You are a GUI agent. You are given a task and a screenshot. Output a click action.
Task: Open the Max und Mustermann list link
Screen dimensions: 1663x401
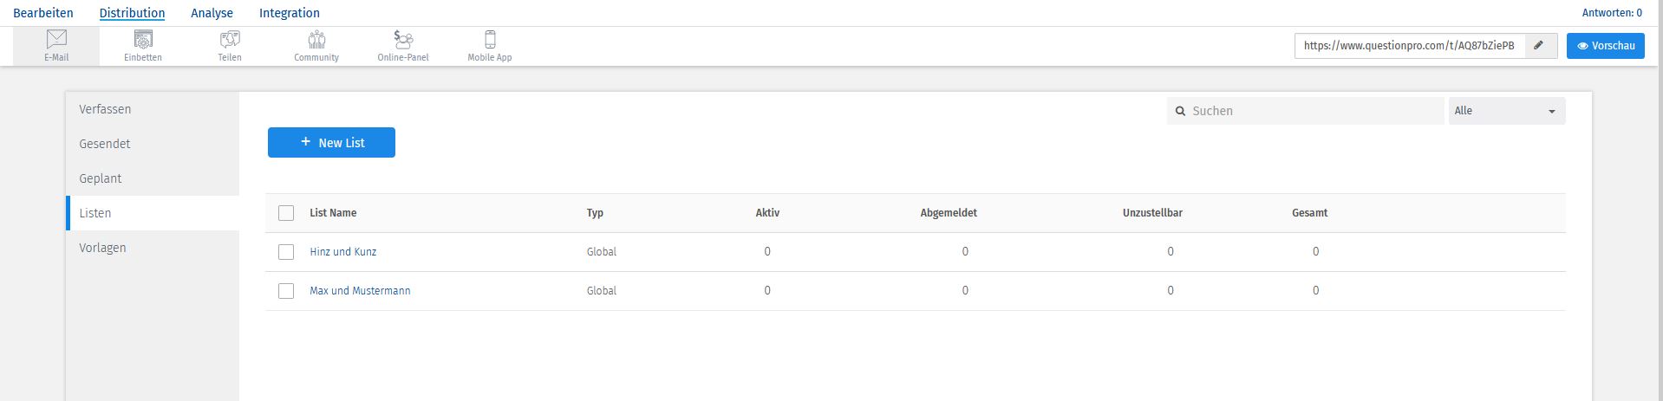click(360, 291)
